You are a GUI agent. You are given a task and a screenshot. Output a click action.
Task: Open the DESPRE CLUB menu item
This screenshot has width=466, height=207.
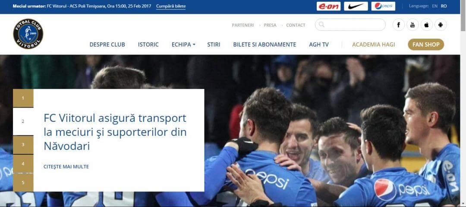point(107,45)
